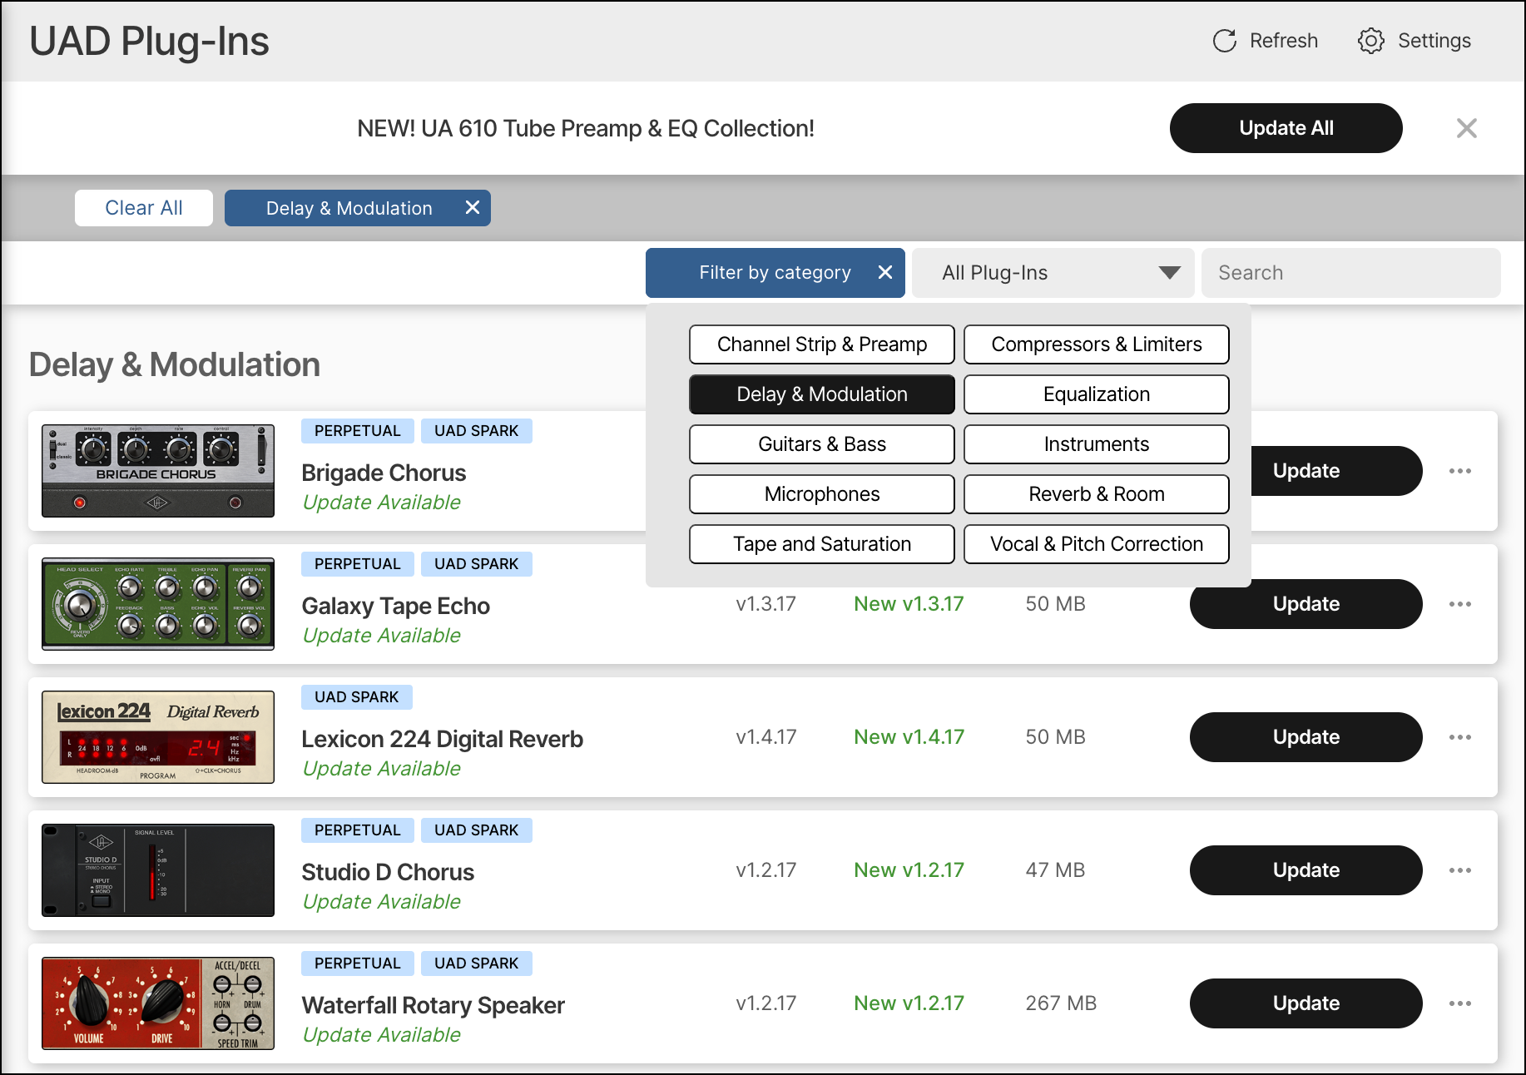Toggle the Reverb & Room category filter
1526x1075 pixels.
click(1096, 494)
